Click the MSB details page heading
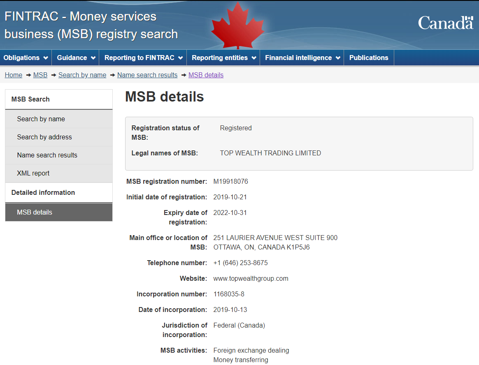Screen dimensions: 479x365 pos(164,97)
